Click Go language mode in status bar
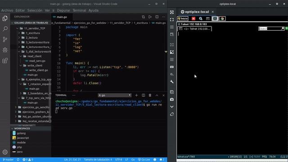 point(133,160)
